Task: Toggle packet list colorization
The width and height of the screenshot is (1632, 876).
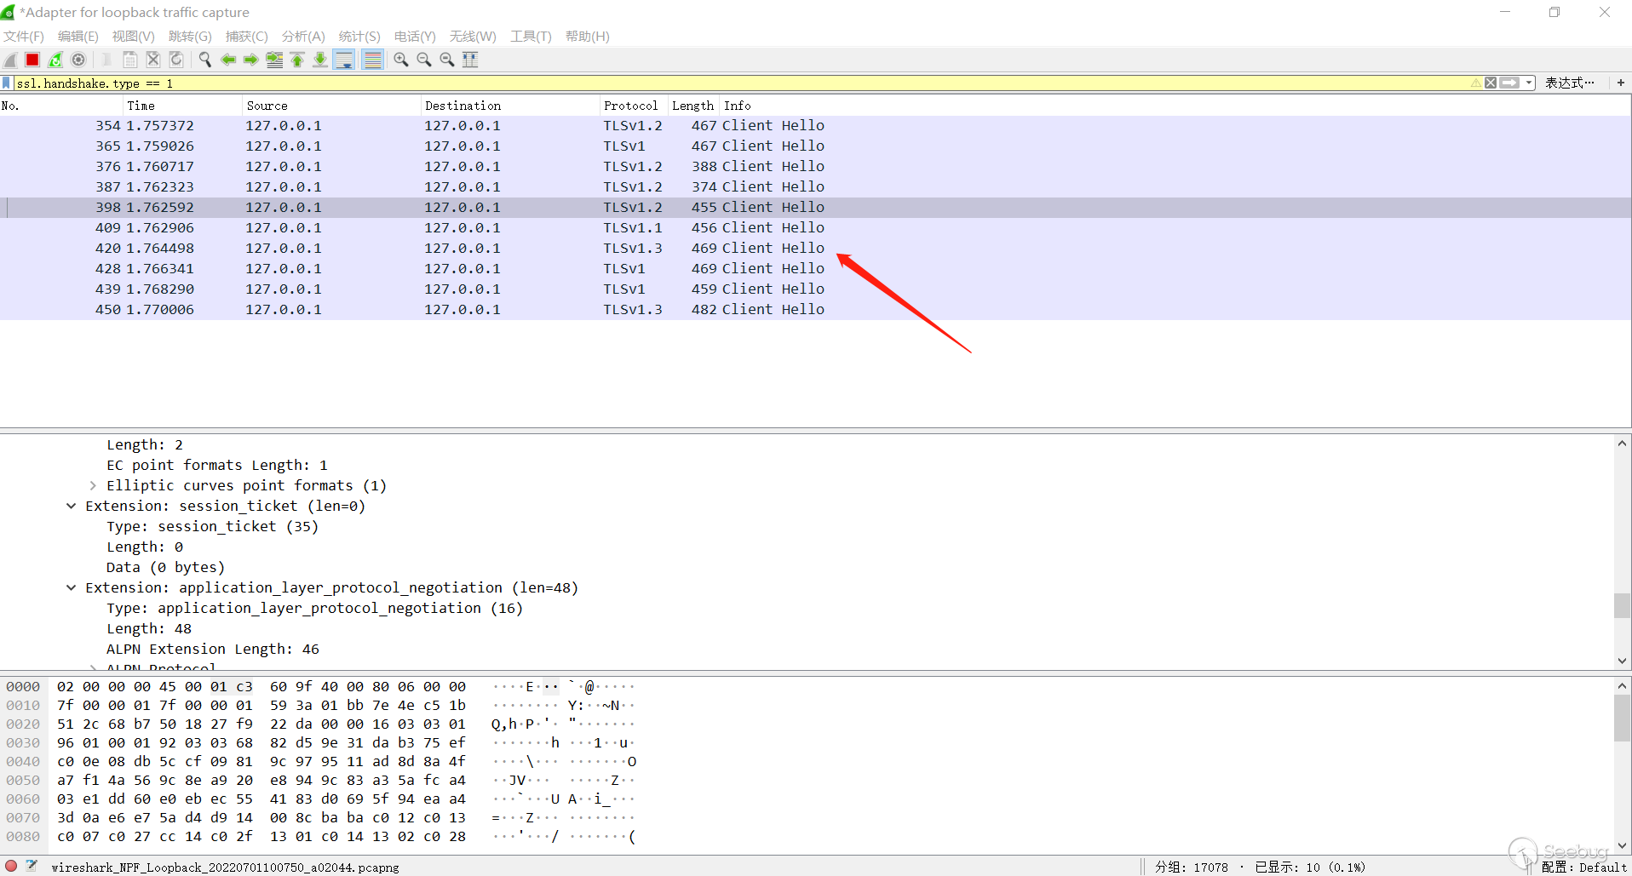Action: [372, 60]
